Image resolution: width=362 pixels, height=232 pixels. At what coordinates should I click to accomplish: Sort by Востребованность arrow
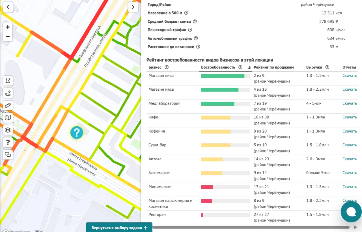tap(249, 68)
